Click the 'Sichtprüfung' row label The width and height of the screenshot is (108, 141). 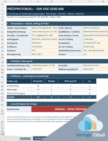pos(19,86)
